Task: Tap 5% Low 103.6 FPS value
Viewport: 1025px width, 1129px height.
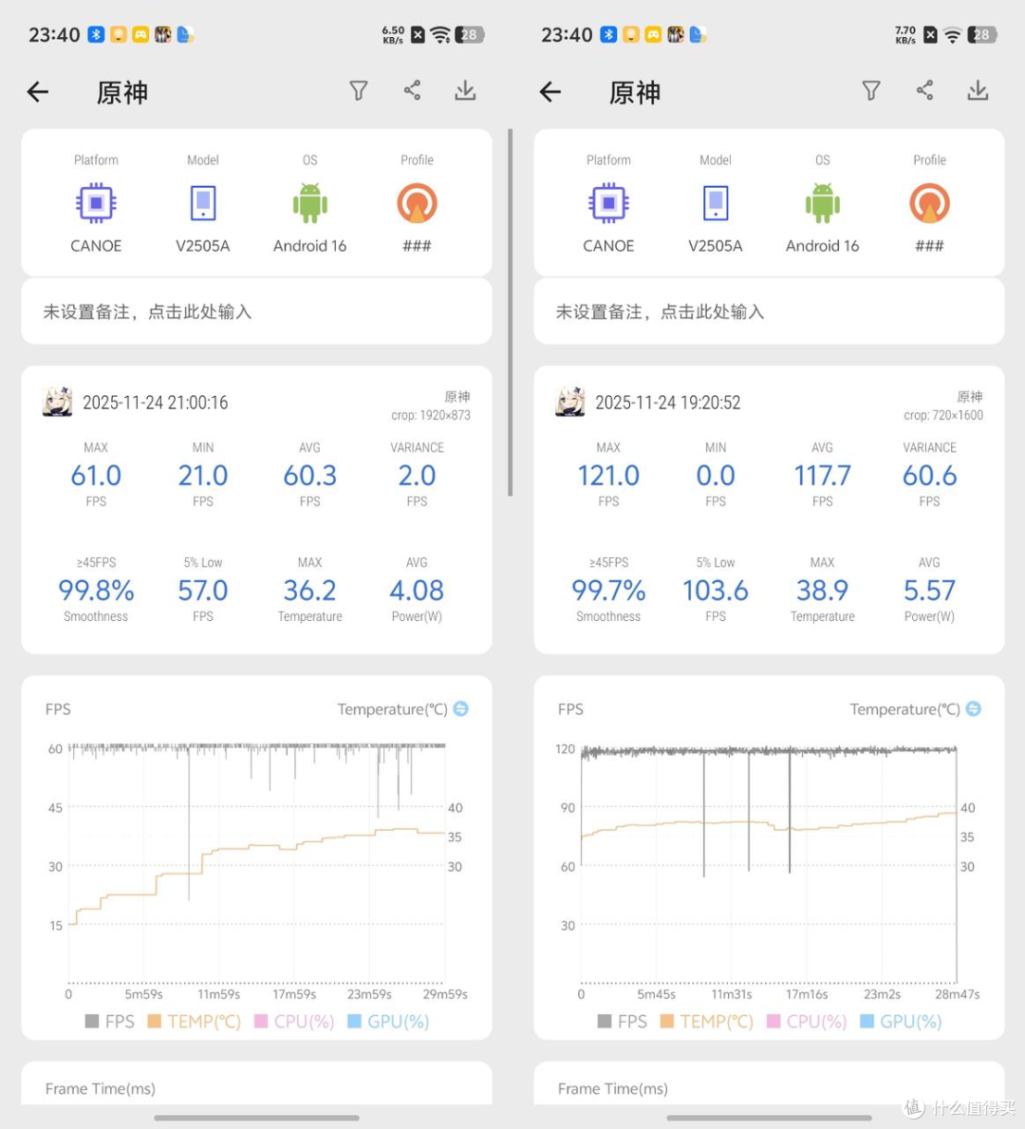Action: coord(716,591)
